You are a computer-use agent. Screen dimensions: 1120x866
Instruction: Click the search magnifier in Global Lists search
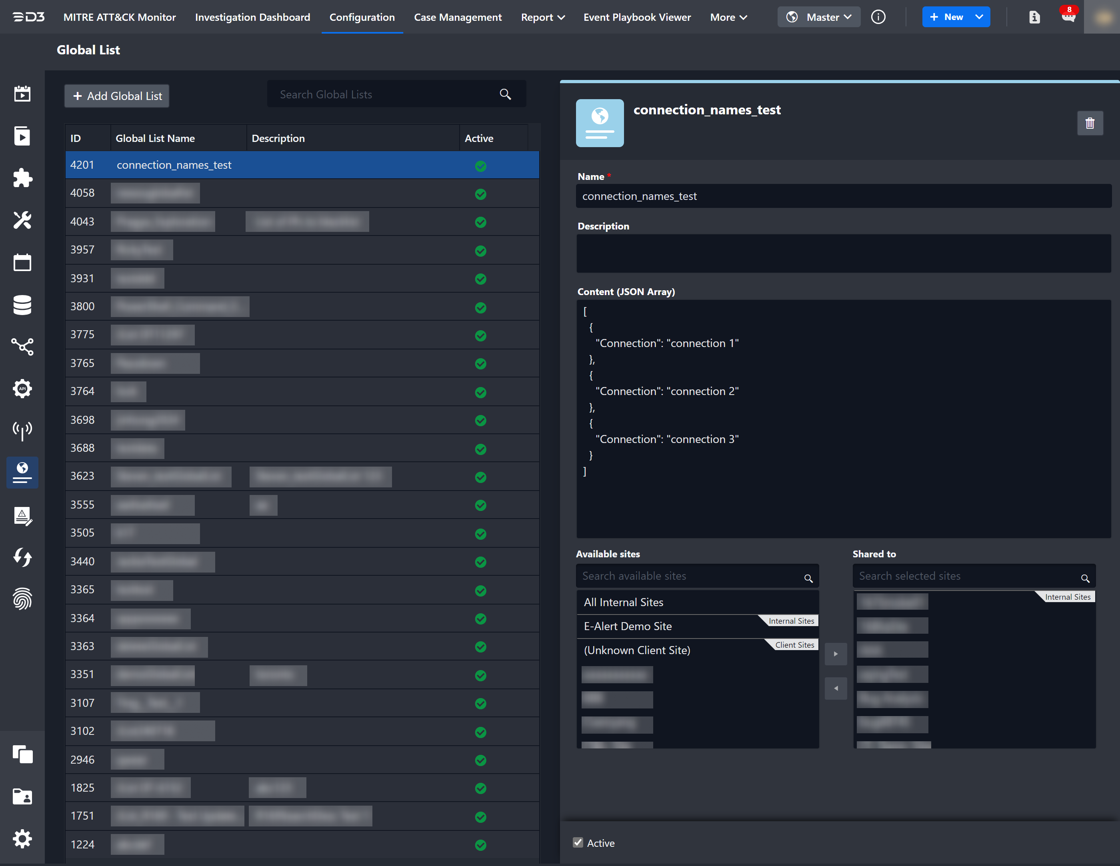point(505,94)
